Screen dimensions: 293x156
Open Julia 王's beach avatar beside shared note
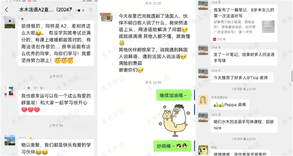click(x=203, y=5)
